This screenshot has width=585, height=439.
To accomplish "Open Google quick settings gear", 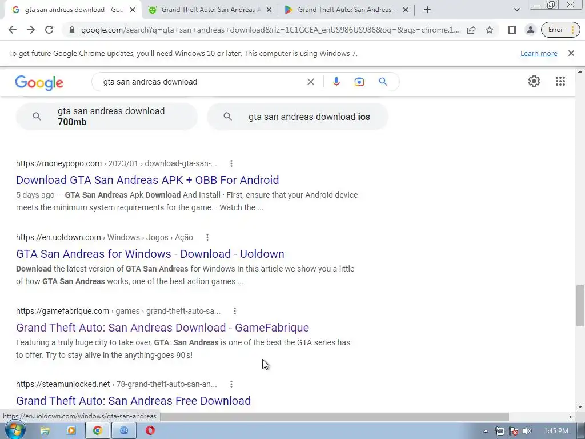I will point(534,81).
